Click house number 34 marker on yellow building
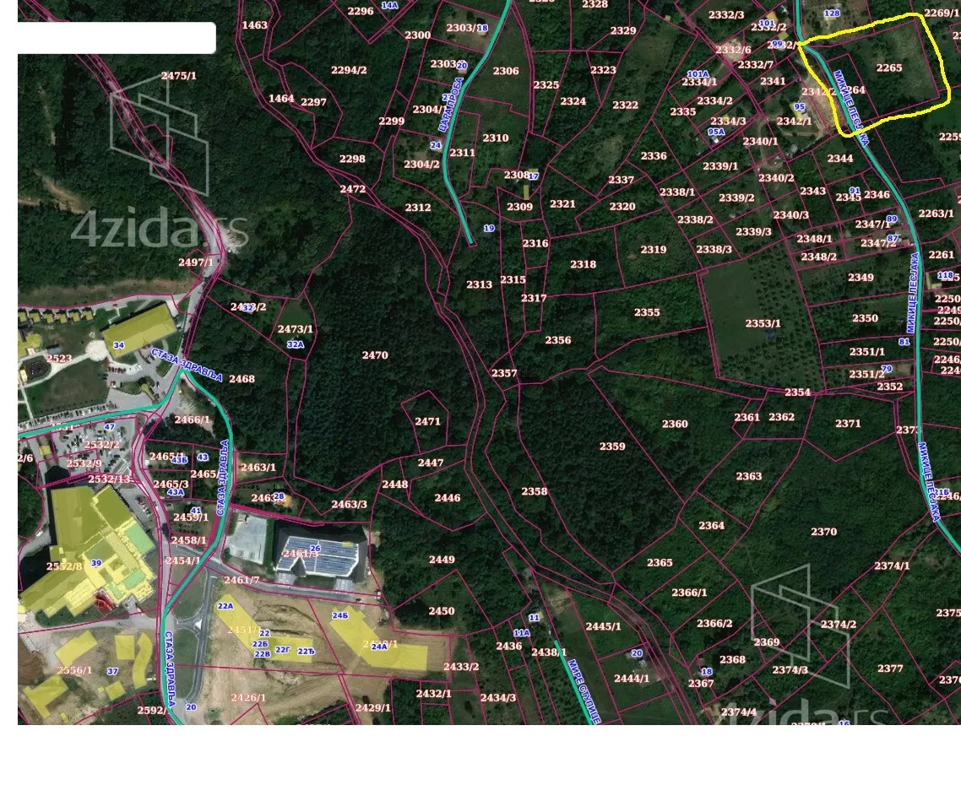This screenshot has height=812, width=961. tap(119, 345)
